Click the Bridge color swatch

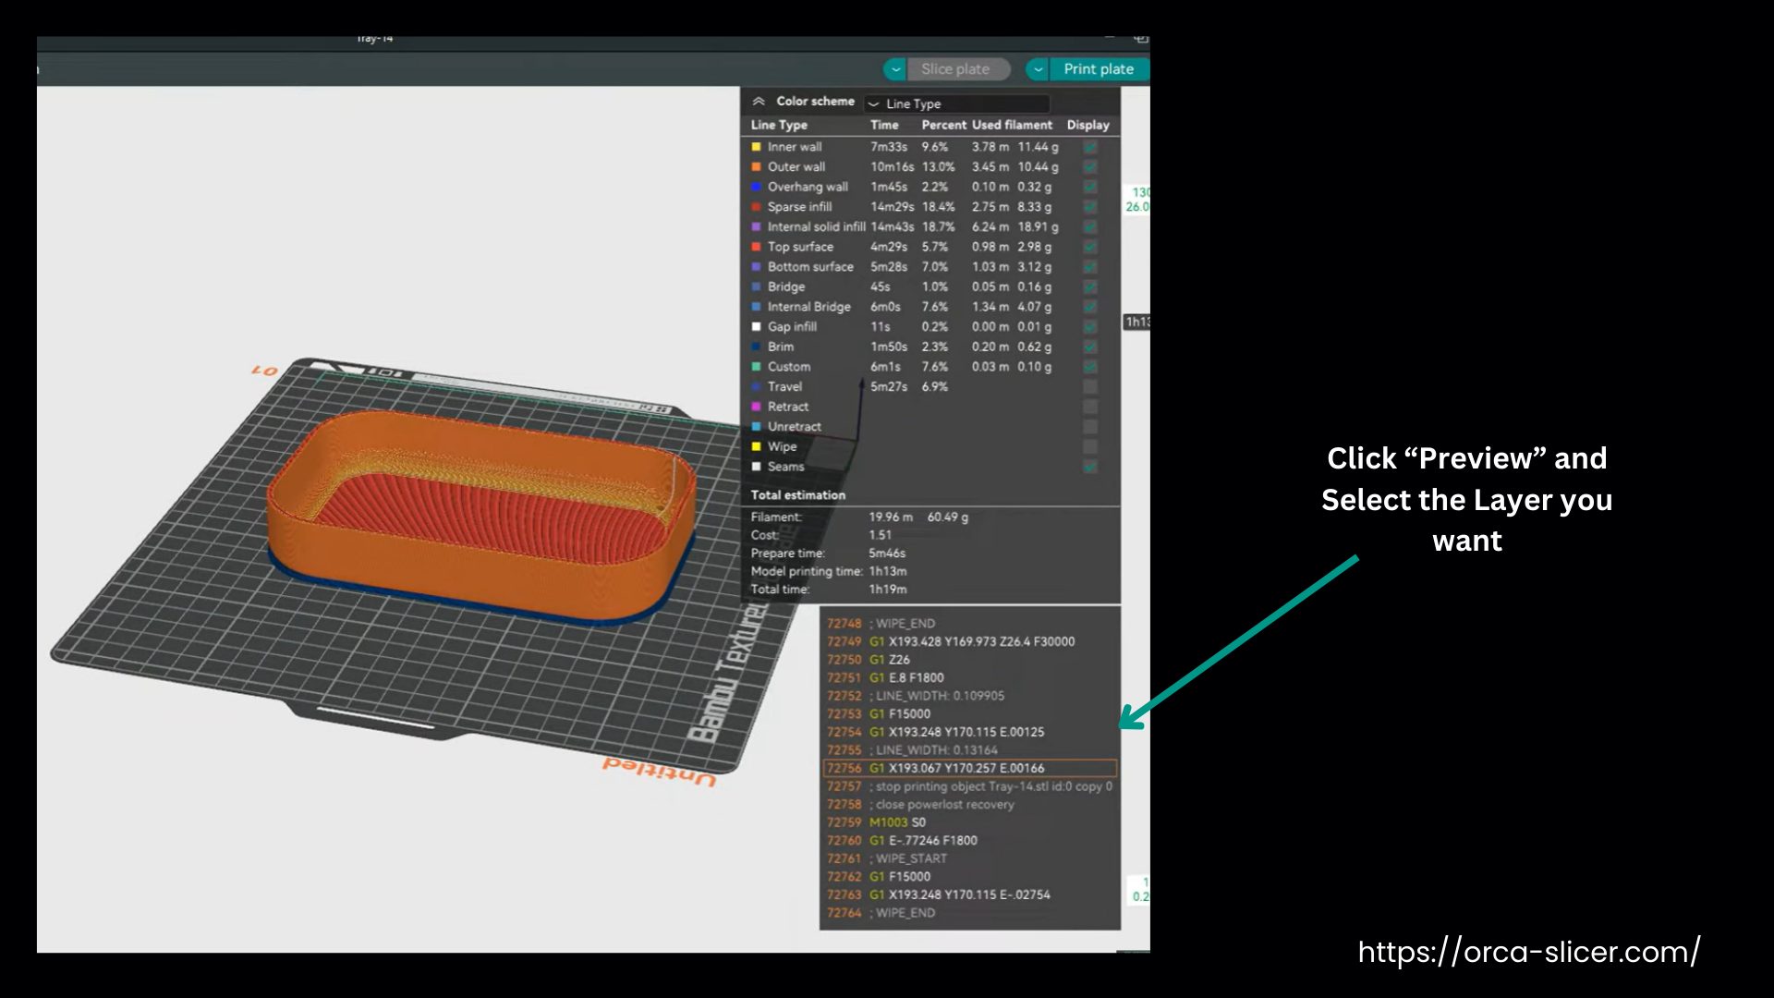[x=756, y=287]
